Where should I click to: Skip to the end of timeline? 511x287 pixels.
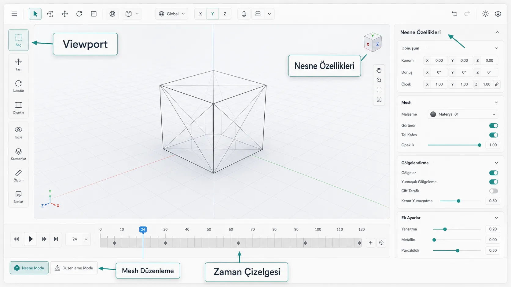point(56,239)
